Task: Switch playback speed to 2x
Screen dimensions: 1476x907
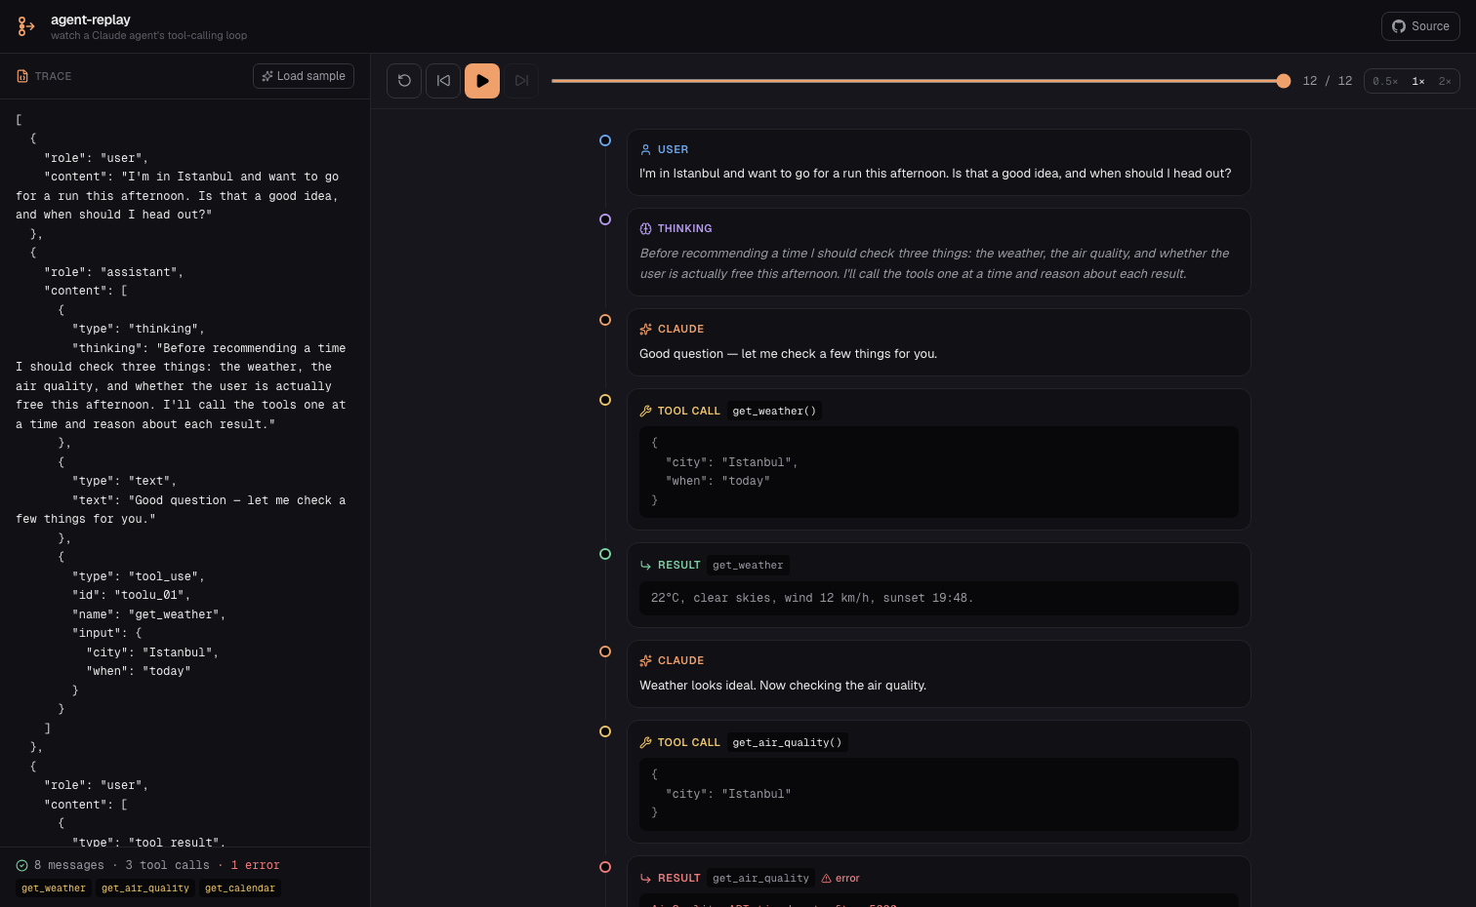Action: click(x=1445, y=81)
